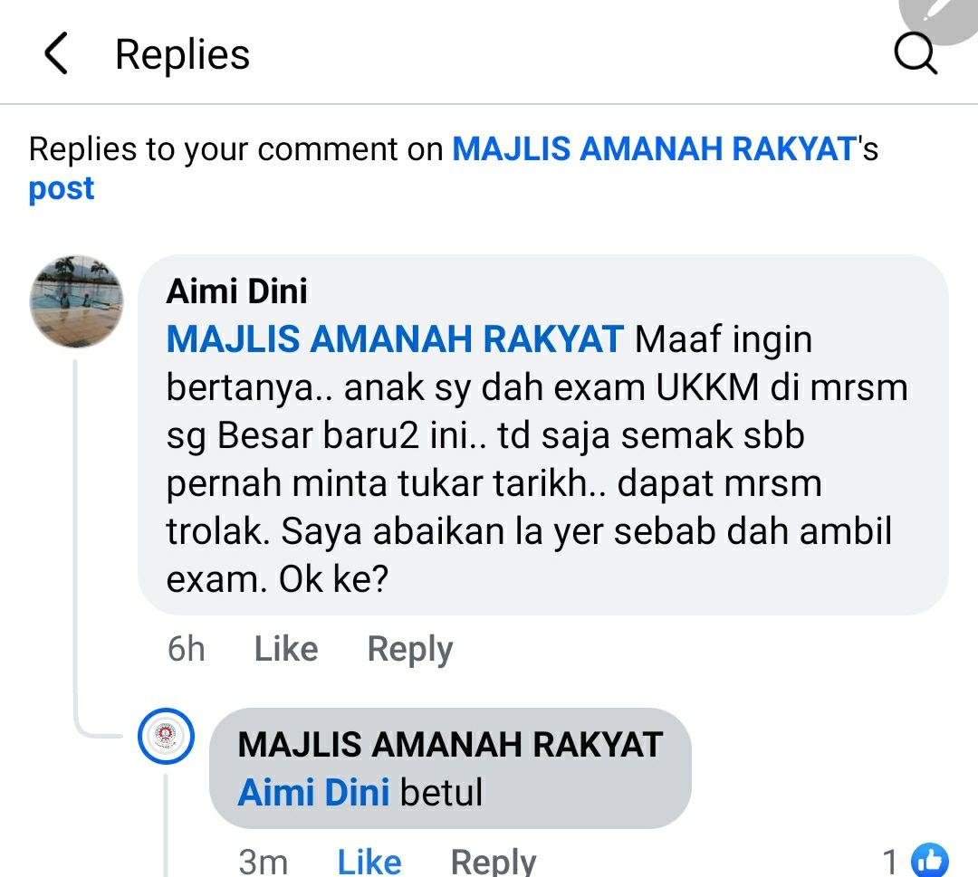Screen dimensions: 978x877
Task: Tap the Aimi Dini mention before "betul"
Action: [x=313, y=792]
